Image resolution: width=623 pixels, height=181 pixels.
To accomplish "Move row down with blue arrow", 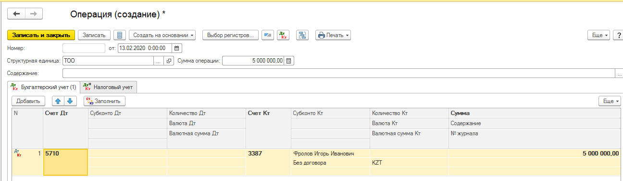I will pos(70,101).
